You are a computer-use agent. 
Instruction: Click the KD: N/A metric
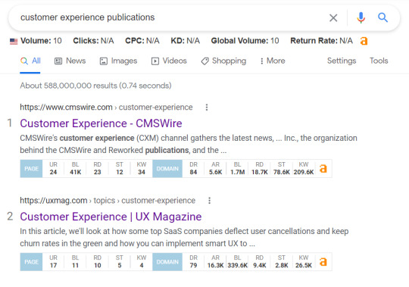click(186, 41)
